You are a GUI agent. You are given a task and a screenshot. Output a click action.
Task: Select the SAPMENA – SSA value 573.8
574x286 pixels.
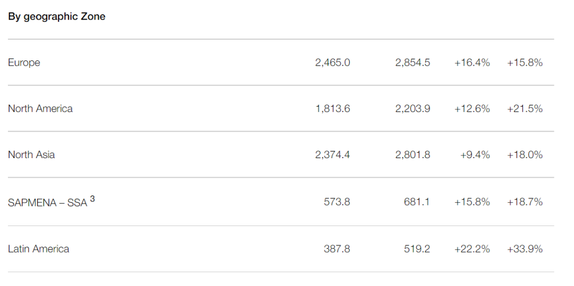pos(337,202)
